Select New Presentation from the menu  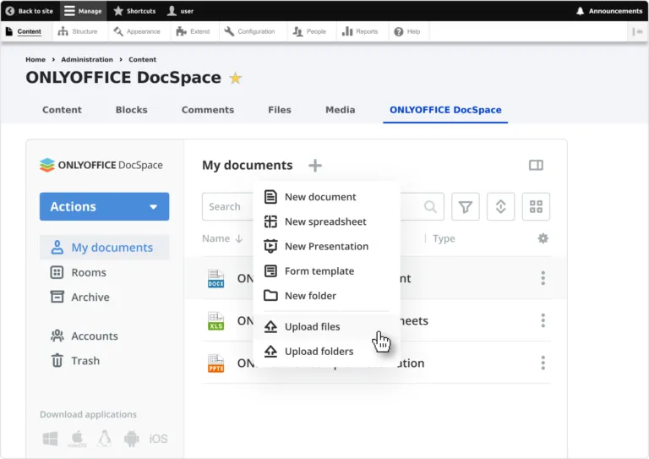(x=326, y=247)
